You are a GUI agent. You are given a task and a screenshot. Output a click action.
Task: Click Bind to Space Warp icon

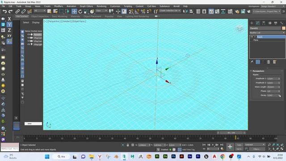pyautogui.click(x=29, y=12)
